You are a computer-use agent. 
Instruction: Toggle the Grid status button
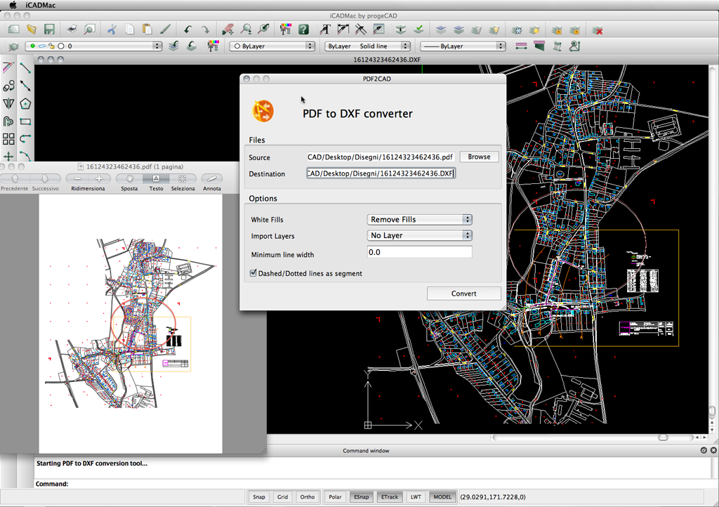282,496
